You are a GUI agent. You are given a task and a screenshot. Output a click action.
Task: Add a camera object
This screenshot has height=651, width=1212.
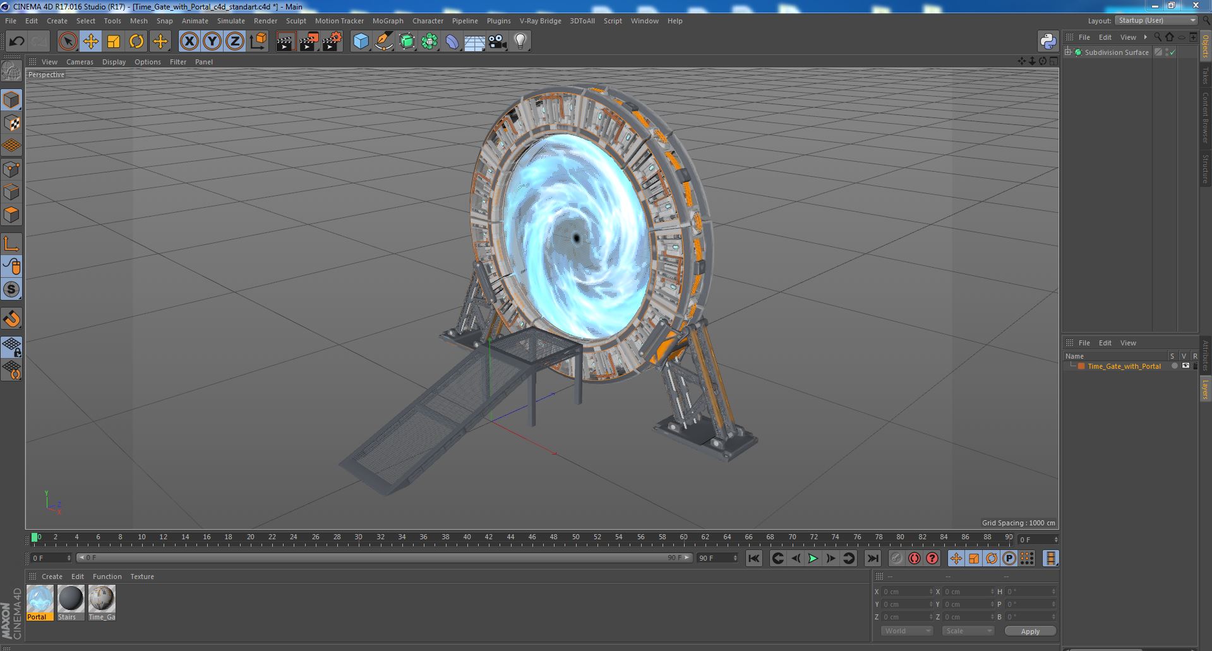tap(498, 42)
